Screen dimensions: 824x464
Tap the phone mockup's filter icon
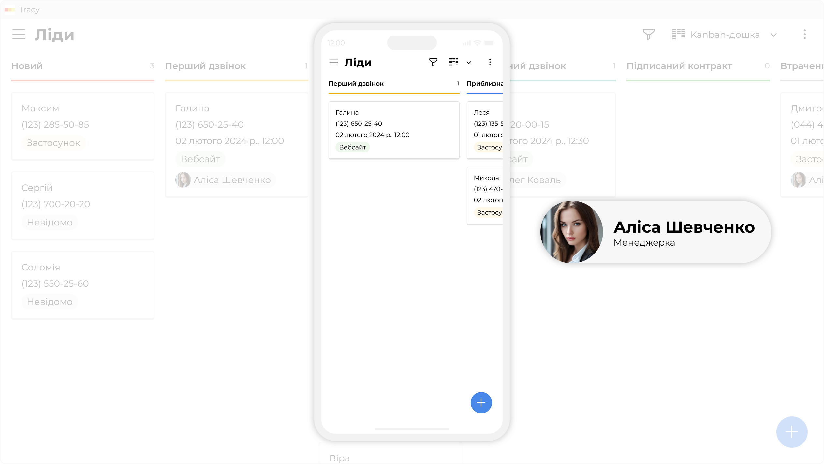433,62
